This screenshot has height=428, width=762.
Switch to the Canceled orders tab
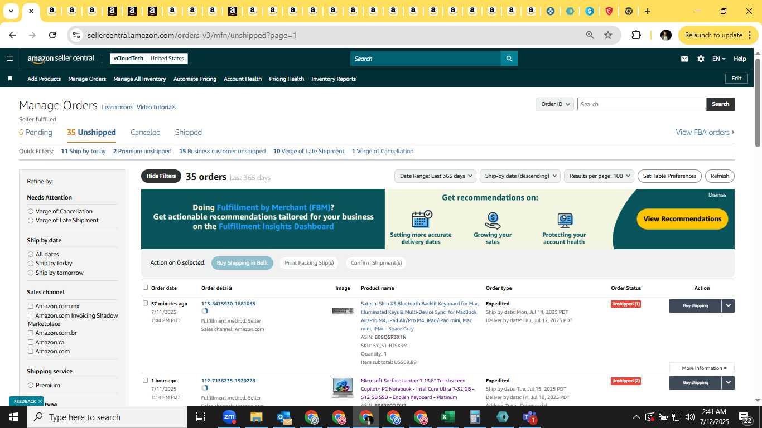tap(146, 132)
